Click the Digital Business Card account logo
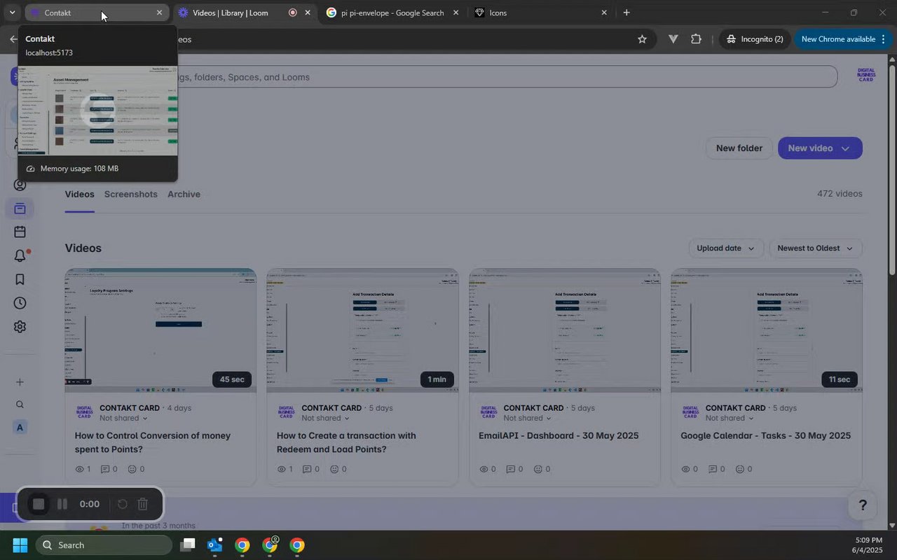The height and width of the screenshot is (560, 897). [x=867, y=76]
